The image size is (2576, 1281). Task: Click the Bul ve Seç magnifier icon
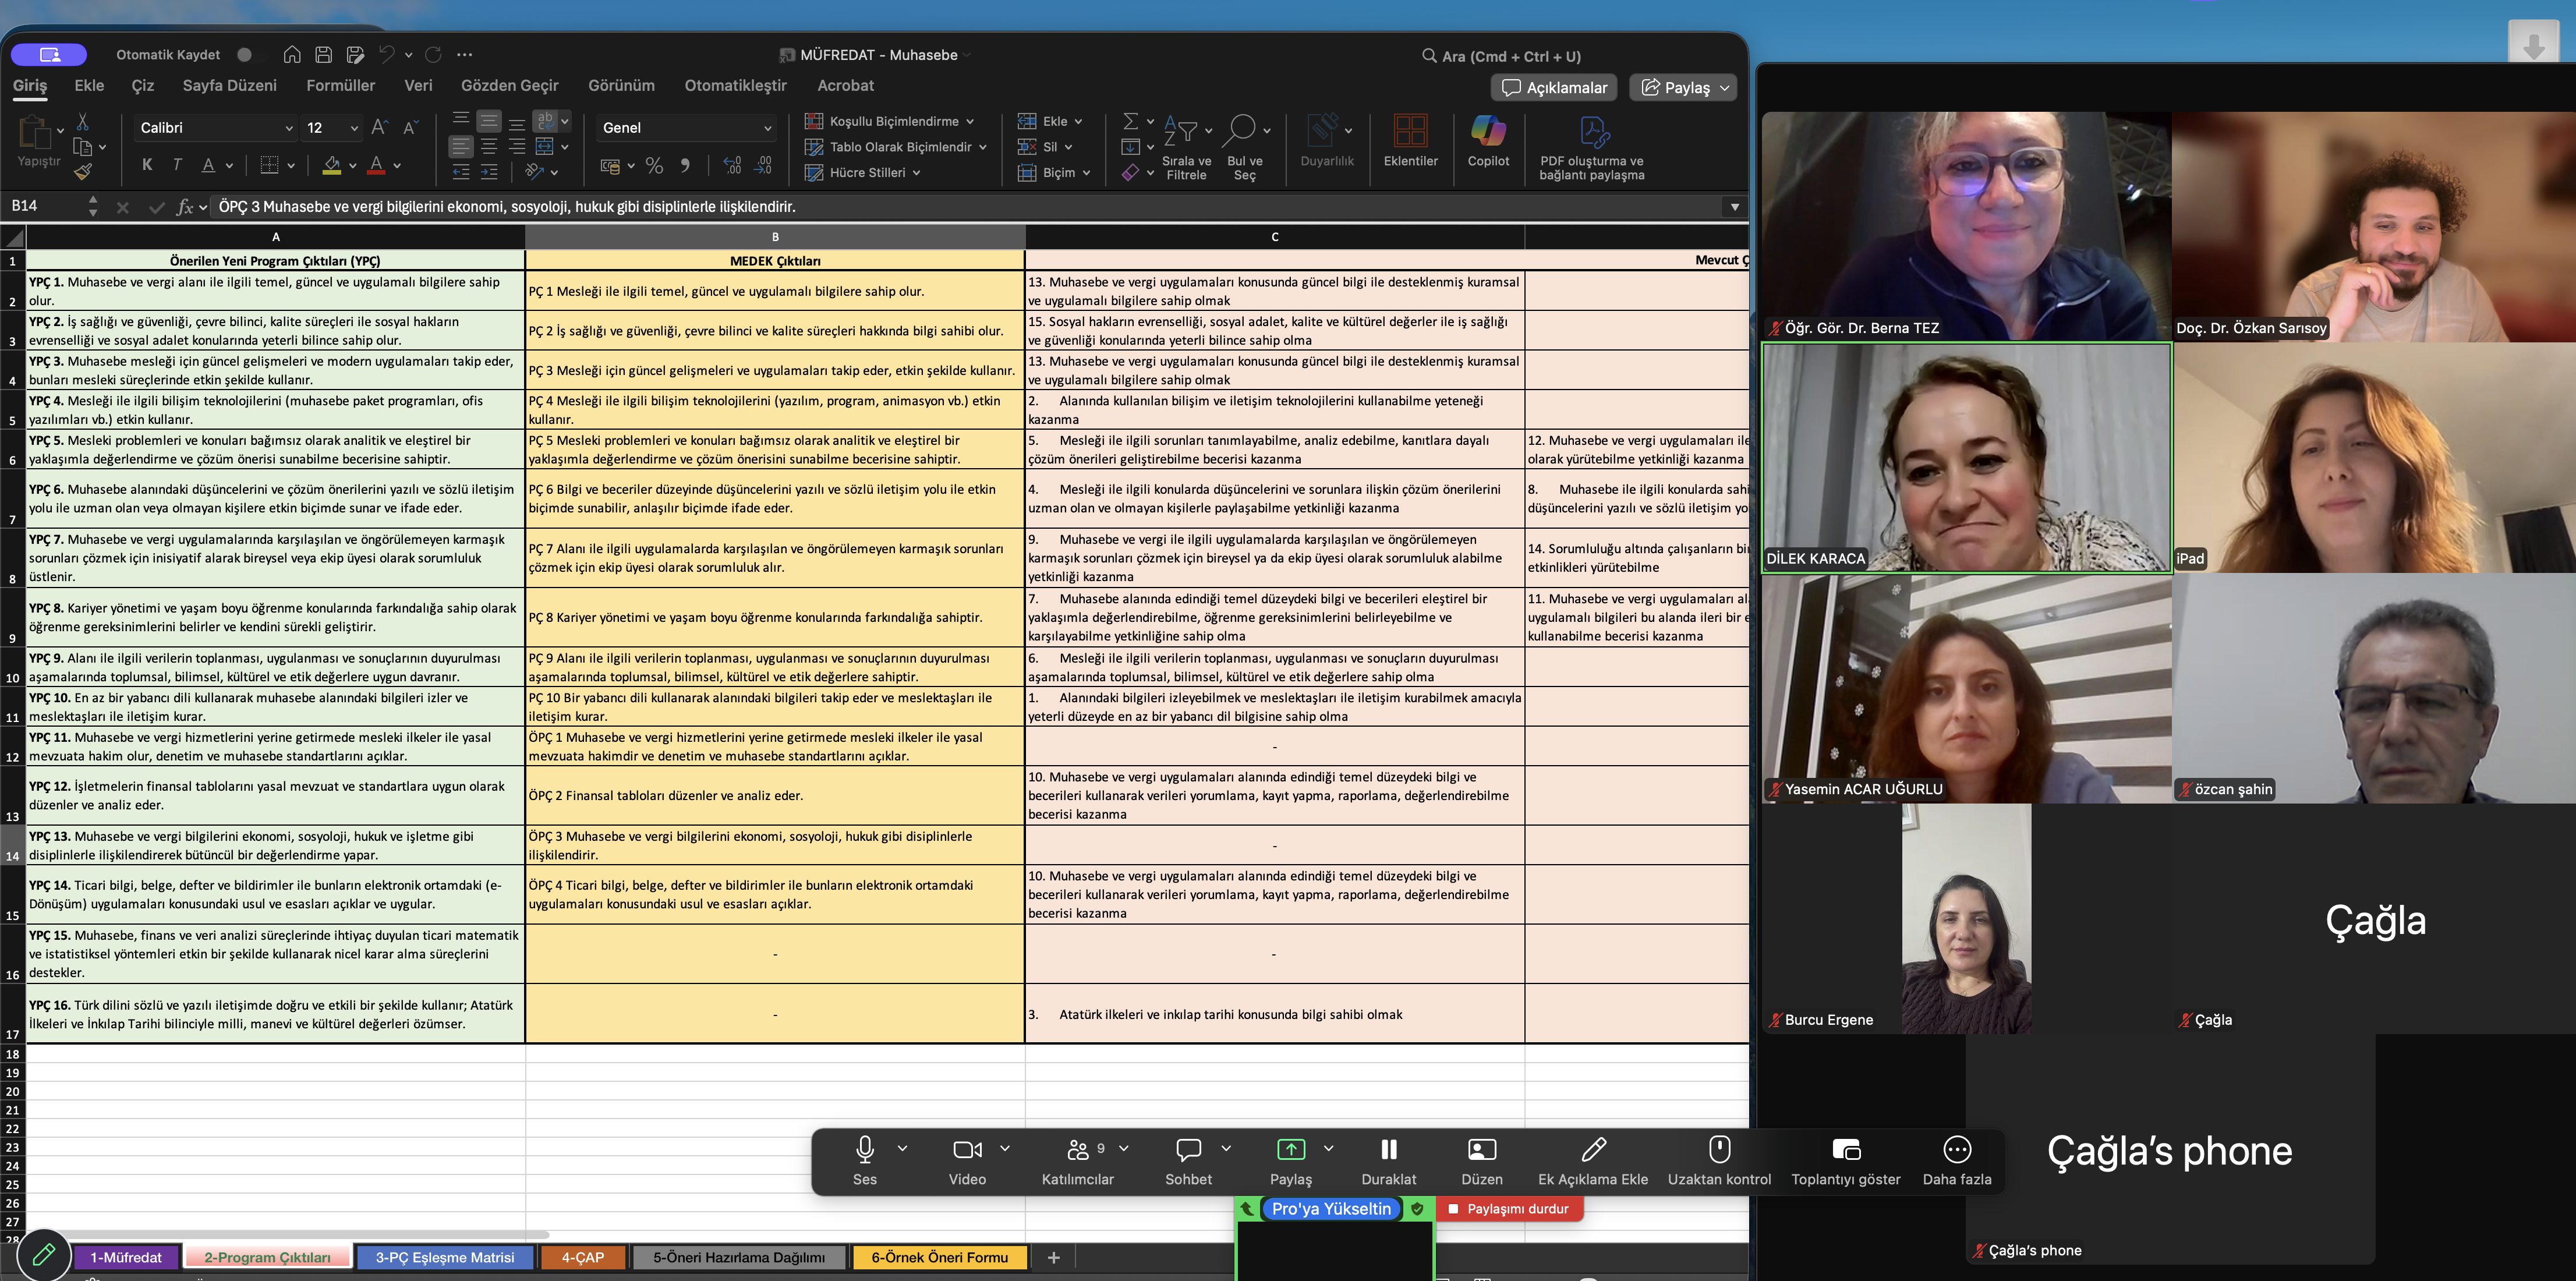pyautogui.click(x=1241, y=130)
